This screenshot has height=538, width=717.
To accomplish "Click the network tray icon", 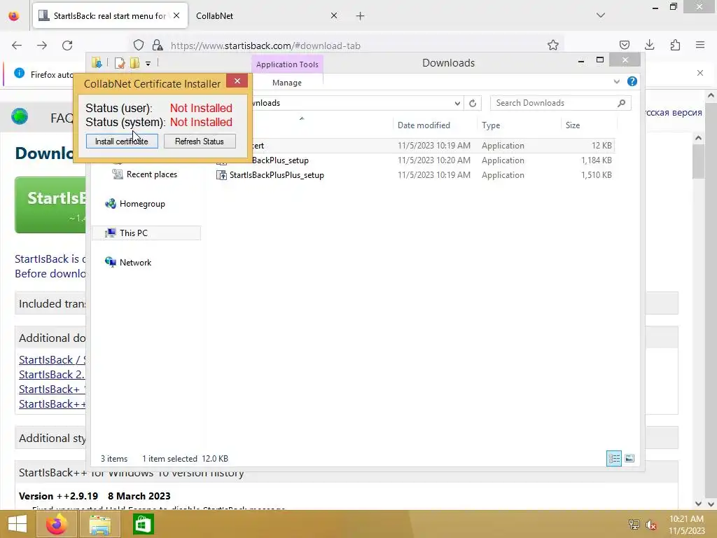I will point(634,525).
